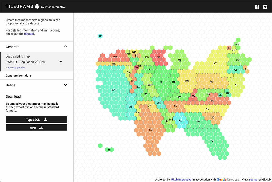Open the Load existing map dropdown

coord(61,62)
